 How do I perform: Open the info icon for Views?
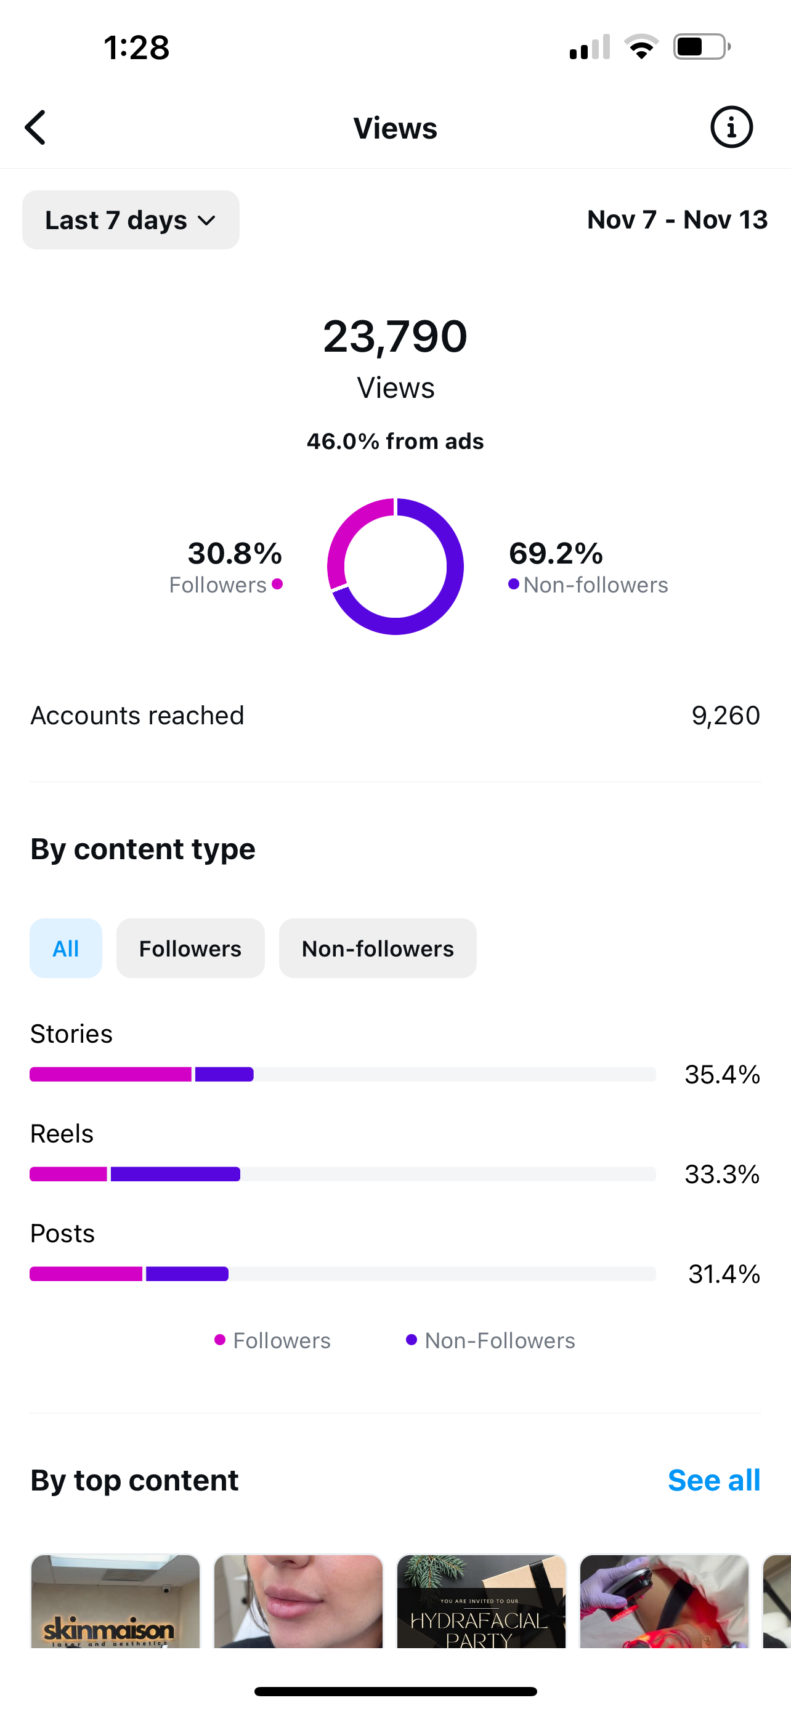[x=731, y=127]
